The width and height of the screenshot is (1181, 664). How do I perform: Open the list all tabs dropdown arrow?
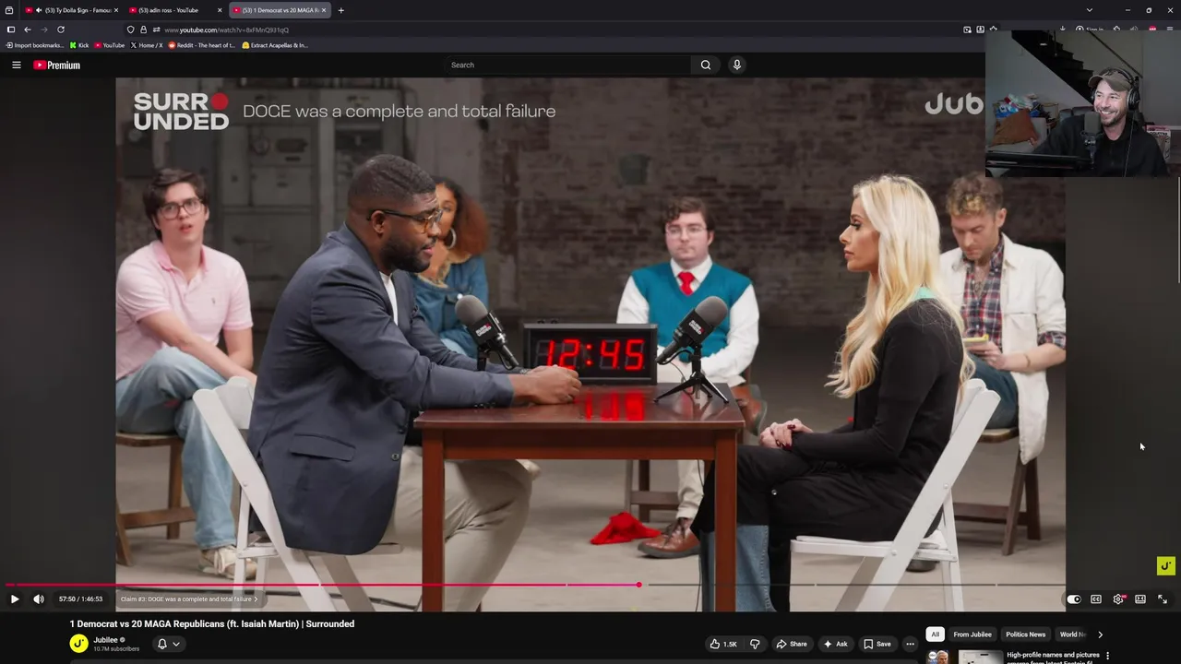click(x=1090, y=10)
